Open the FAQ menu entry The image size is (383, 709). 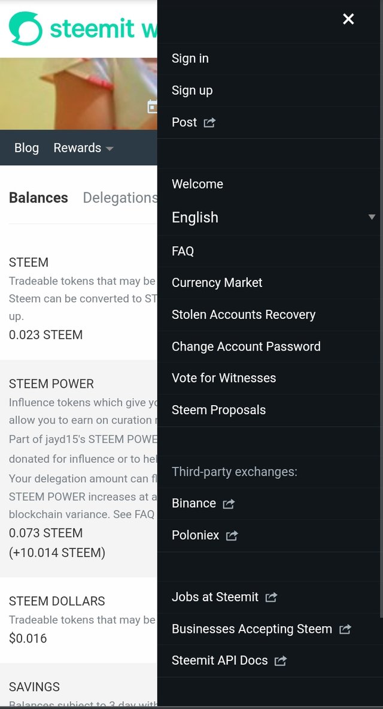point(183,251)
